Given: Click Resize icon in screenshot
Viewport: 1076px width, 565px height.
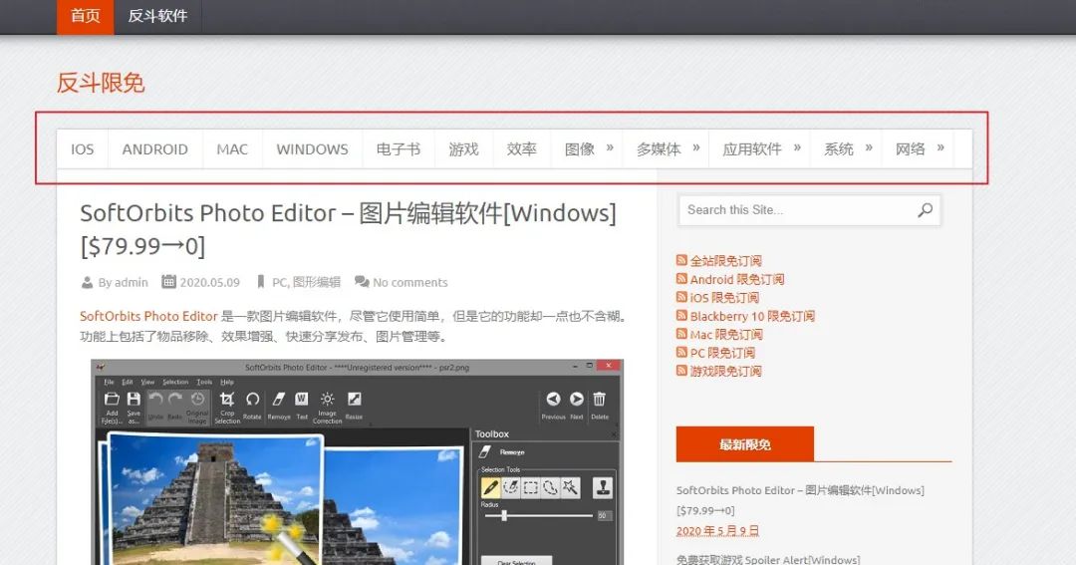Looking at the screenshot, I should (x=354, y=399).
